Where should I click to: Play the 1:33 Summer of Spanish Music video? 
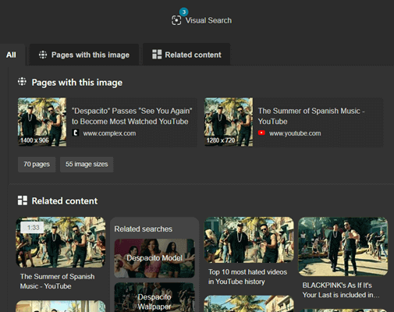(61, 242)
